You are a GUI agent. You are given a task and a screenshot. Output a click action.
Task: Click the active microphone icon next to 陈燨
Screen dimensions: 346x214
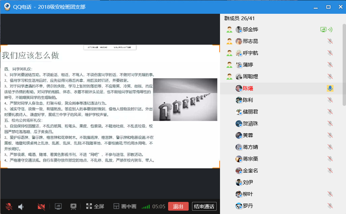(x=330, y=88)
